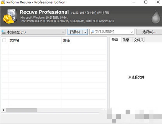Image resolution: width=162 pixels, height=124 pixels.
Task: Open the 文件名或路径 filter dropdown arrow
Action: (x=132, y=32)
